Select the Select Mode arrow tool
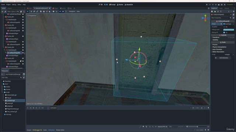Screen dimensions: 236x132 tap(28, 11)
